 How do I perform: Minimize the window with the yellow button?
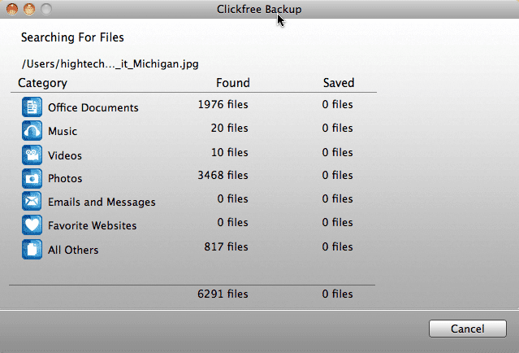[x=28, y=10]
